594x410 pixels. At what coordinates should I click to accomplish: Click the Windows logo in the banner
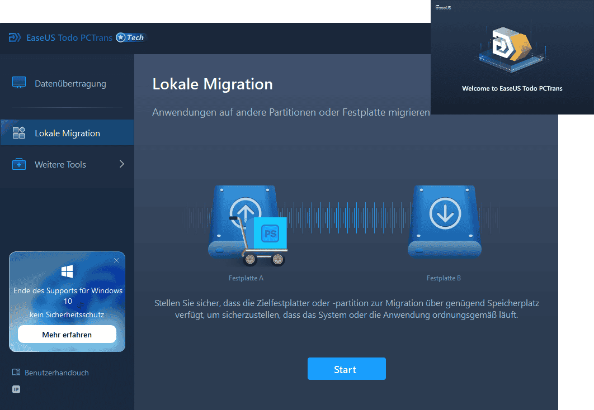coord(67,271)
